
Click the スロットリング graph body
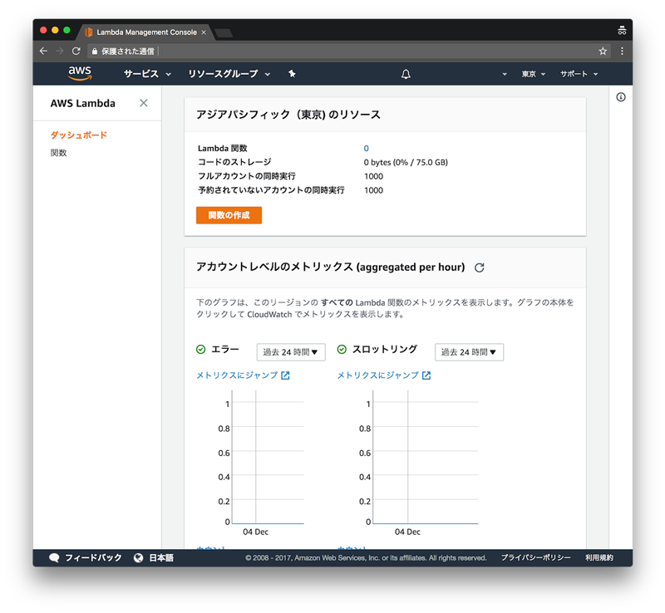point(426,457)
